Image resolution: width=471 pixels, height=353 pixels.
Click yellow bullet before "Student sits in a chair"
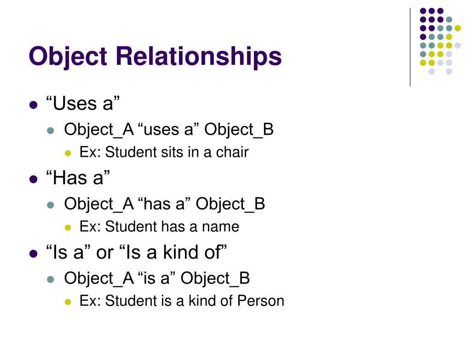pos(68,153)
